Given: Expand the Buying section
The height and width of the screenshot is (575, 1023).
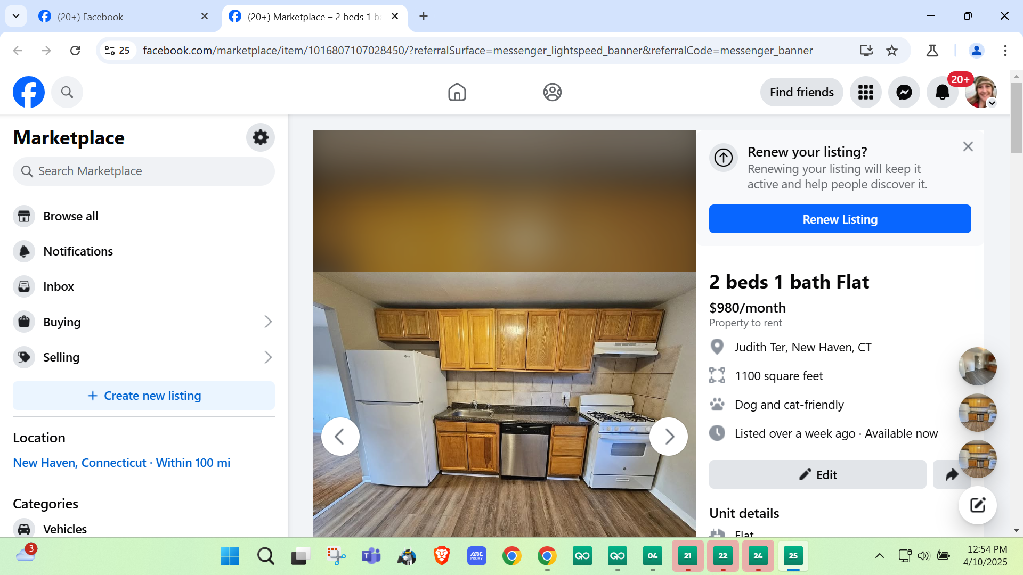Looking at the screenshot, I should (x=267, y=322).
